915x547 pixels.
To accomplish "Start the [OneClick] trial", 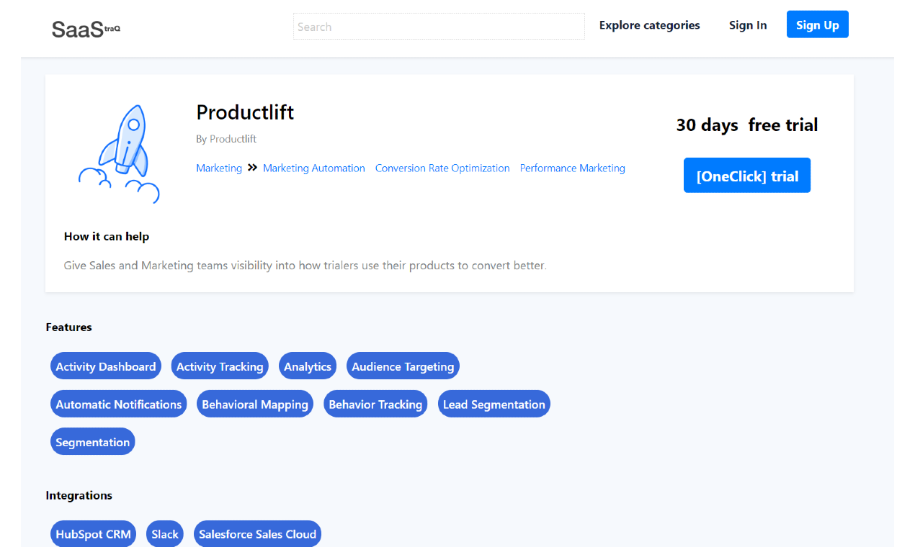I will coord(747,176).
